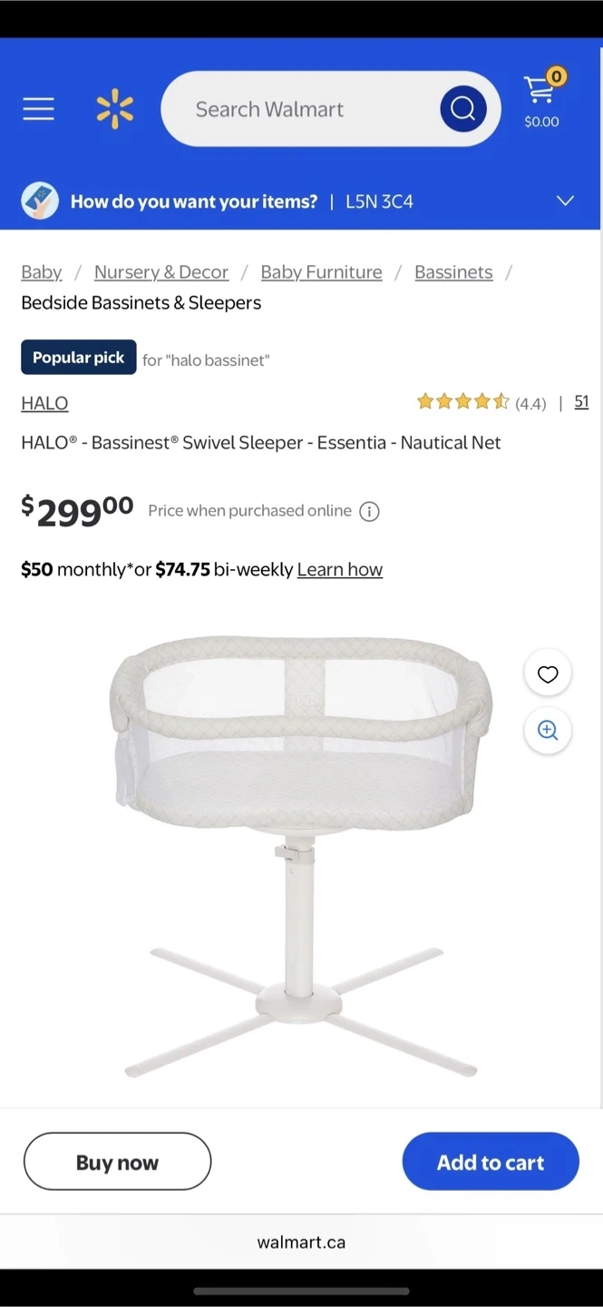
Task: Open the hamburger navigation menu
Action: 38,109
